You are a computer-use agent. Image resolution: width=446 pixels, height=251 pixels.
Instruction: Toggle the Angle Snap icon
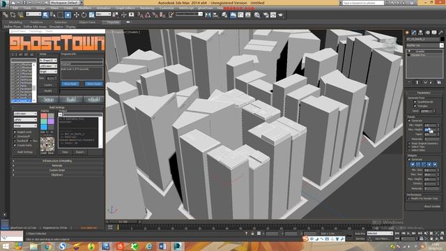point(147,15)
